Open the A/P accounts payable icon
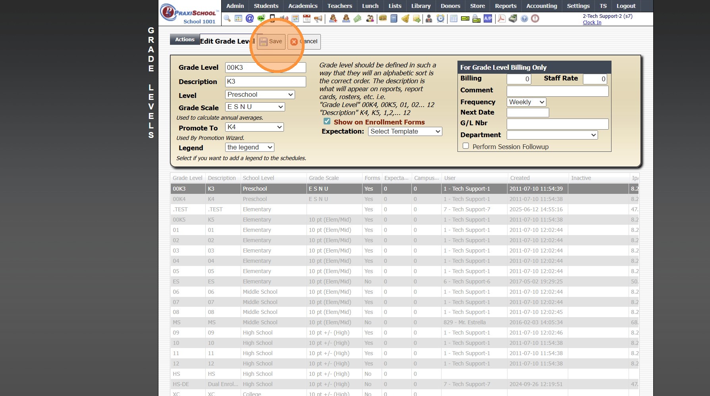The width and height of the screenshot is (710, 396). coord(488,19)
